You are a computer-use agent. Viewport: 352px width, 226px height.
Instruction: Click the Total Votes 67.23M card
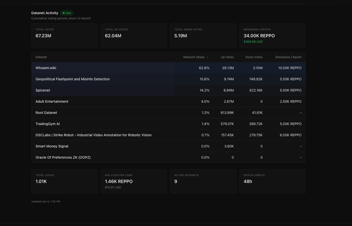coord(65,36)
